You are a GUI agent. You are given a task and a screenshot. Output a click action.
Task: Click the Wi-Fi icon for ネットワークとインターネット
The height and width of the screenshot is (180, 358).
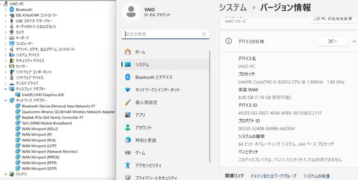pos(128,90)
